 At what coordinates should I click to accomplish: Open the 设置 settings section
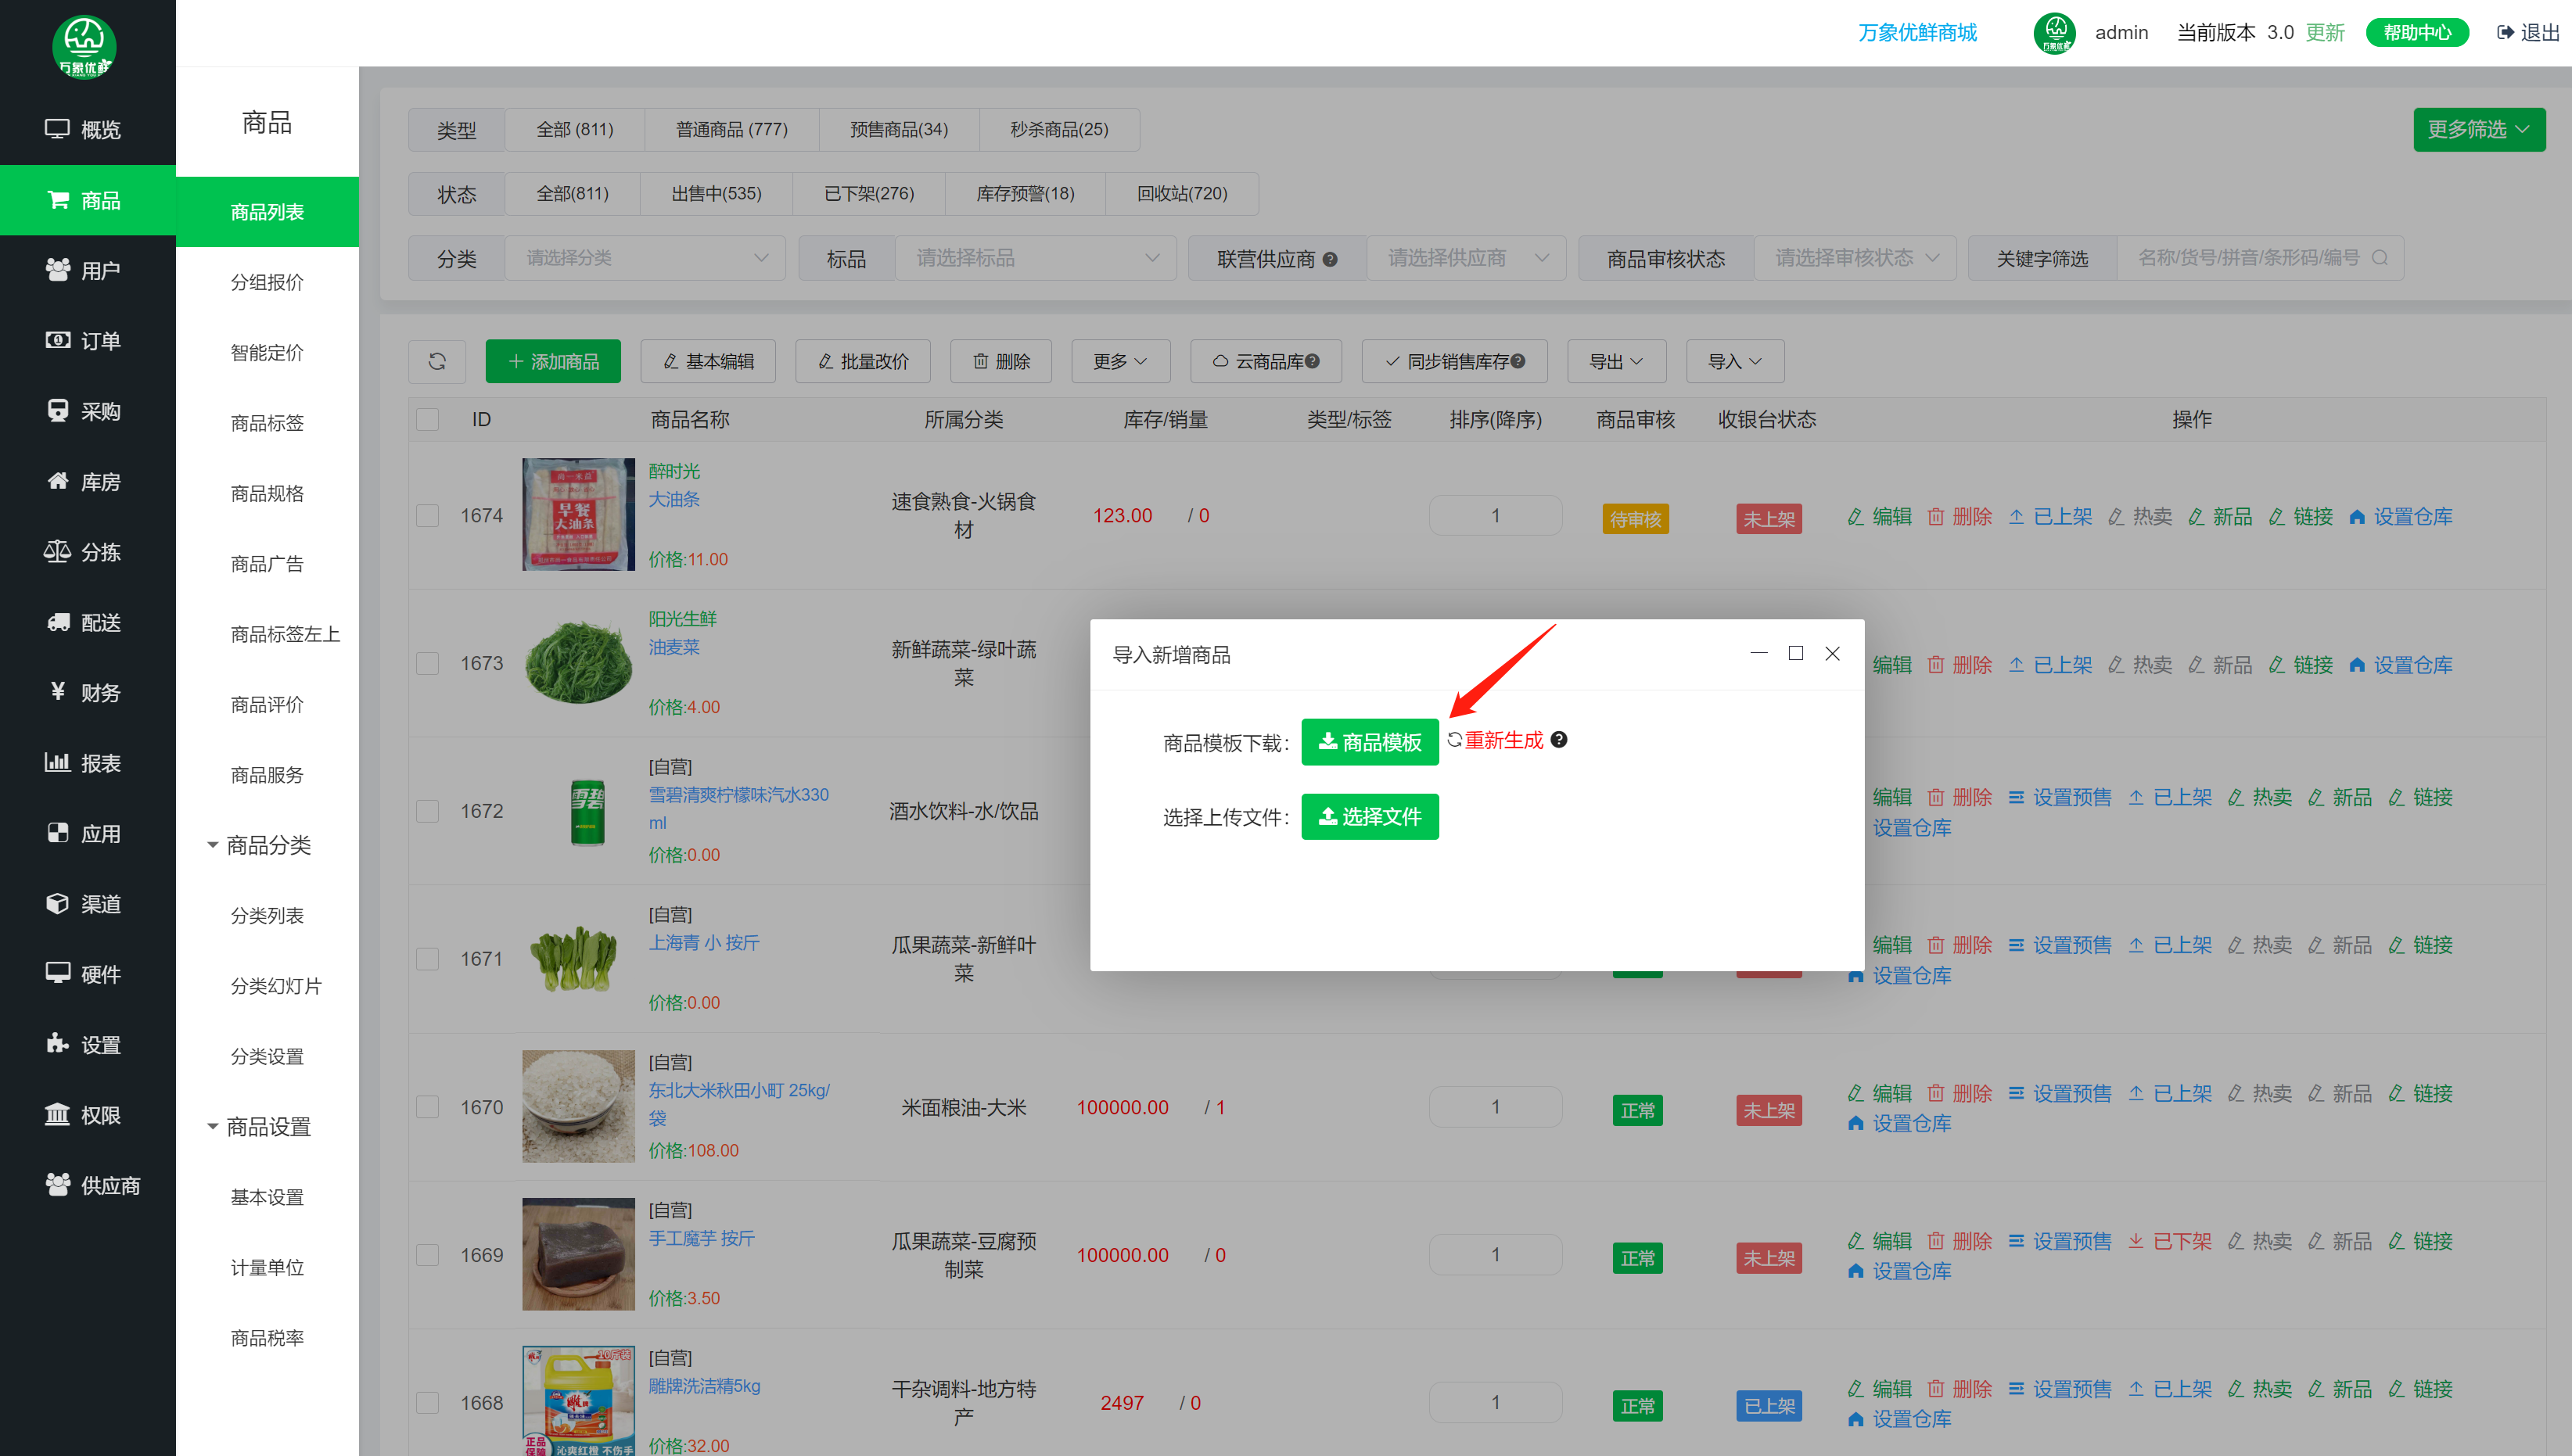pos(87,1045)
